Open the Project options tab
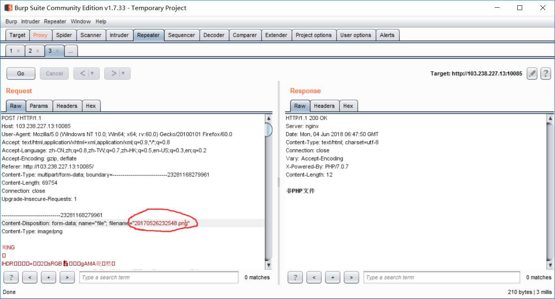Viewport: 555px width, 299px height. pos(314,35)
